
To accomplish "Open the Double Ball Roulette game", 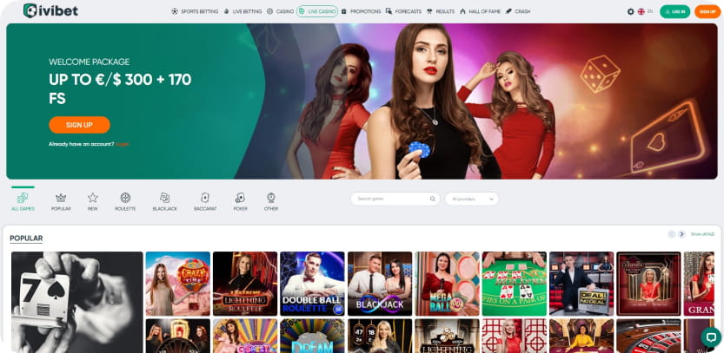I will (x=312, y=284).
